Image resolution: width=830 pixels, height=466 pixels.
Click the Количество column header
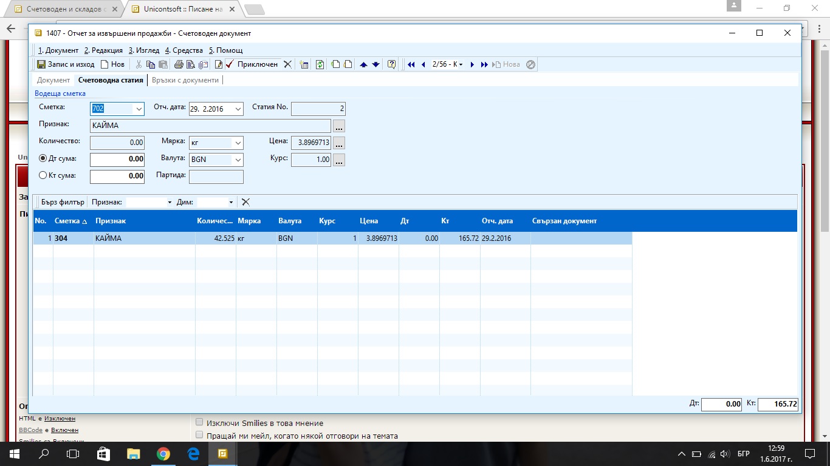(214, 221)
